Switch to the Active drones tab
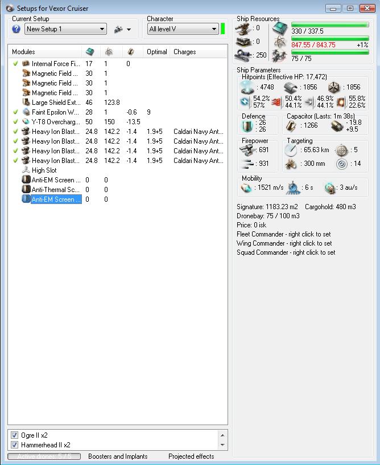The width and height of the screenshot is (380, 465). pyautogui.click(x=44, y=456)
